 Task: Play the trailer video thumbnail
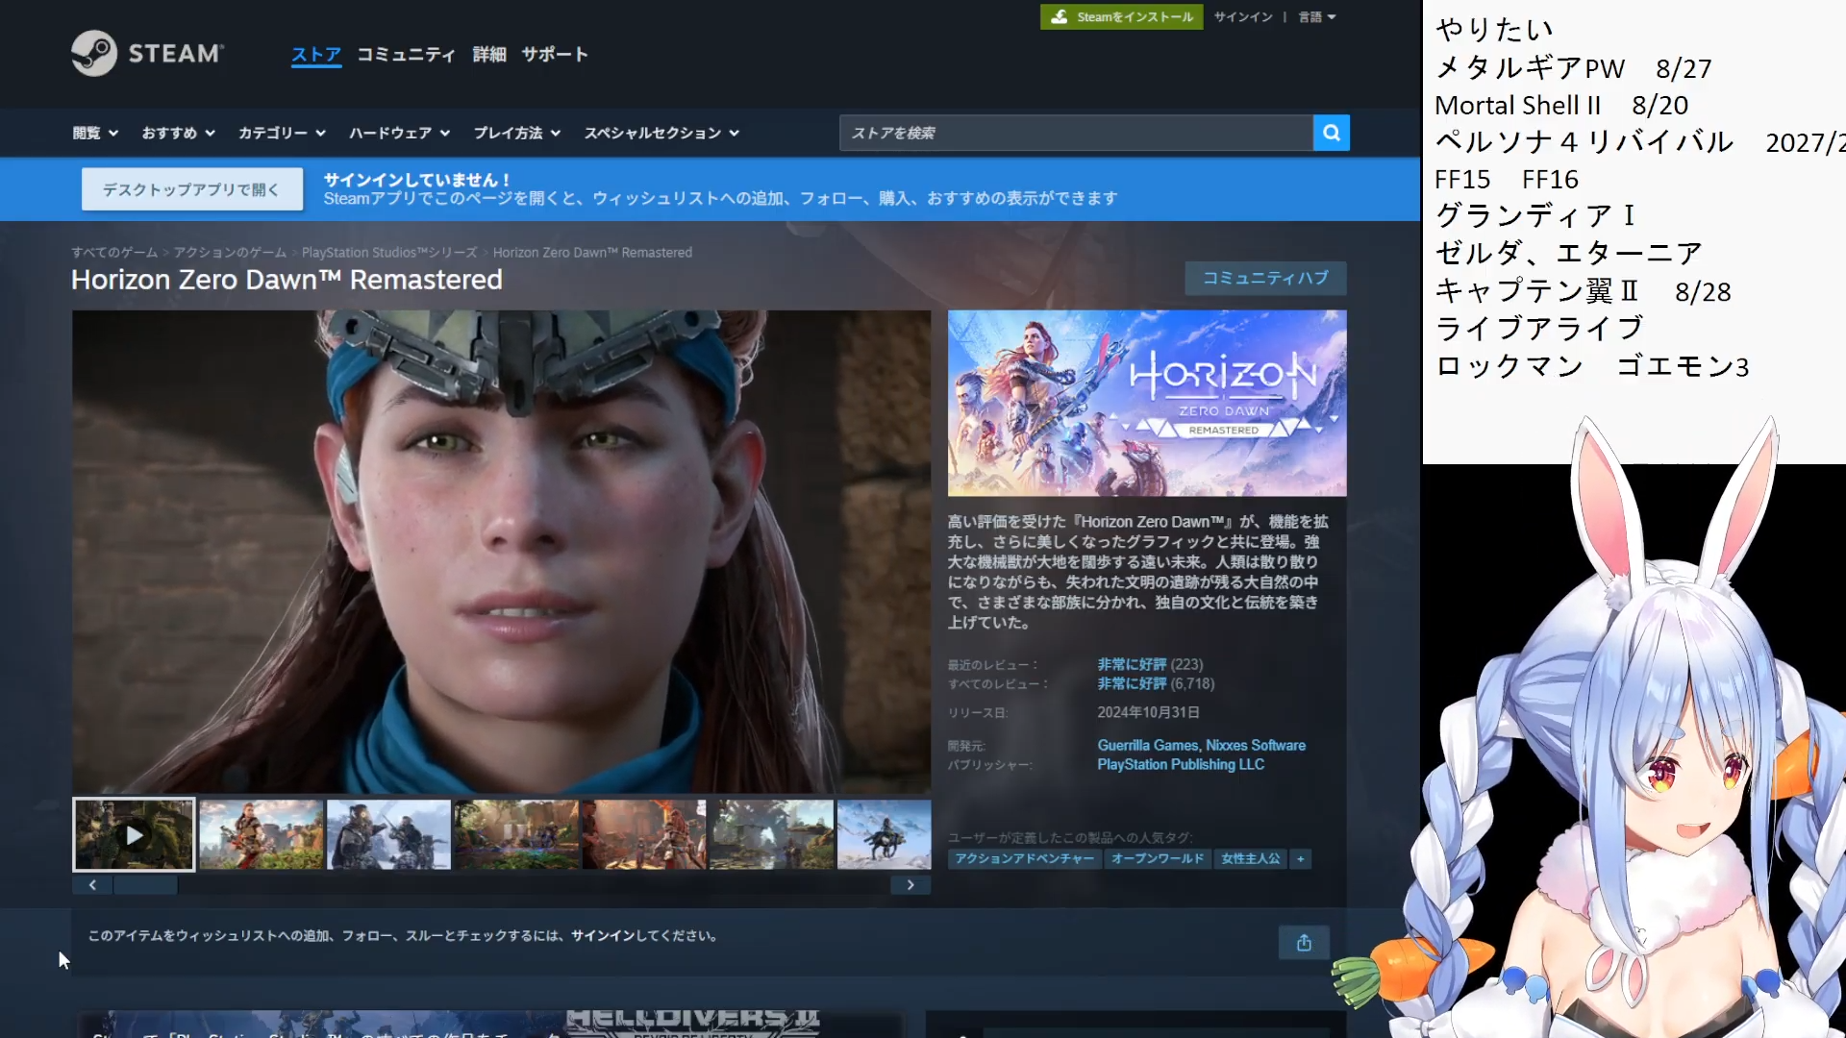tap(134, 834)
